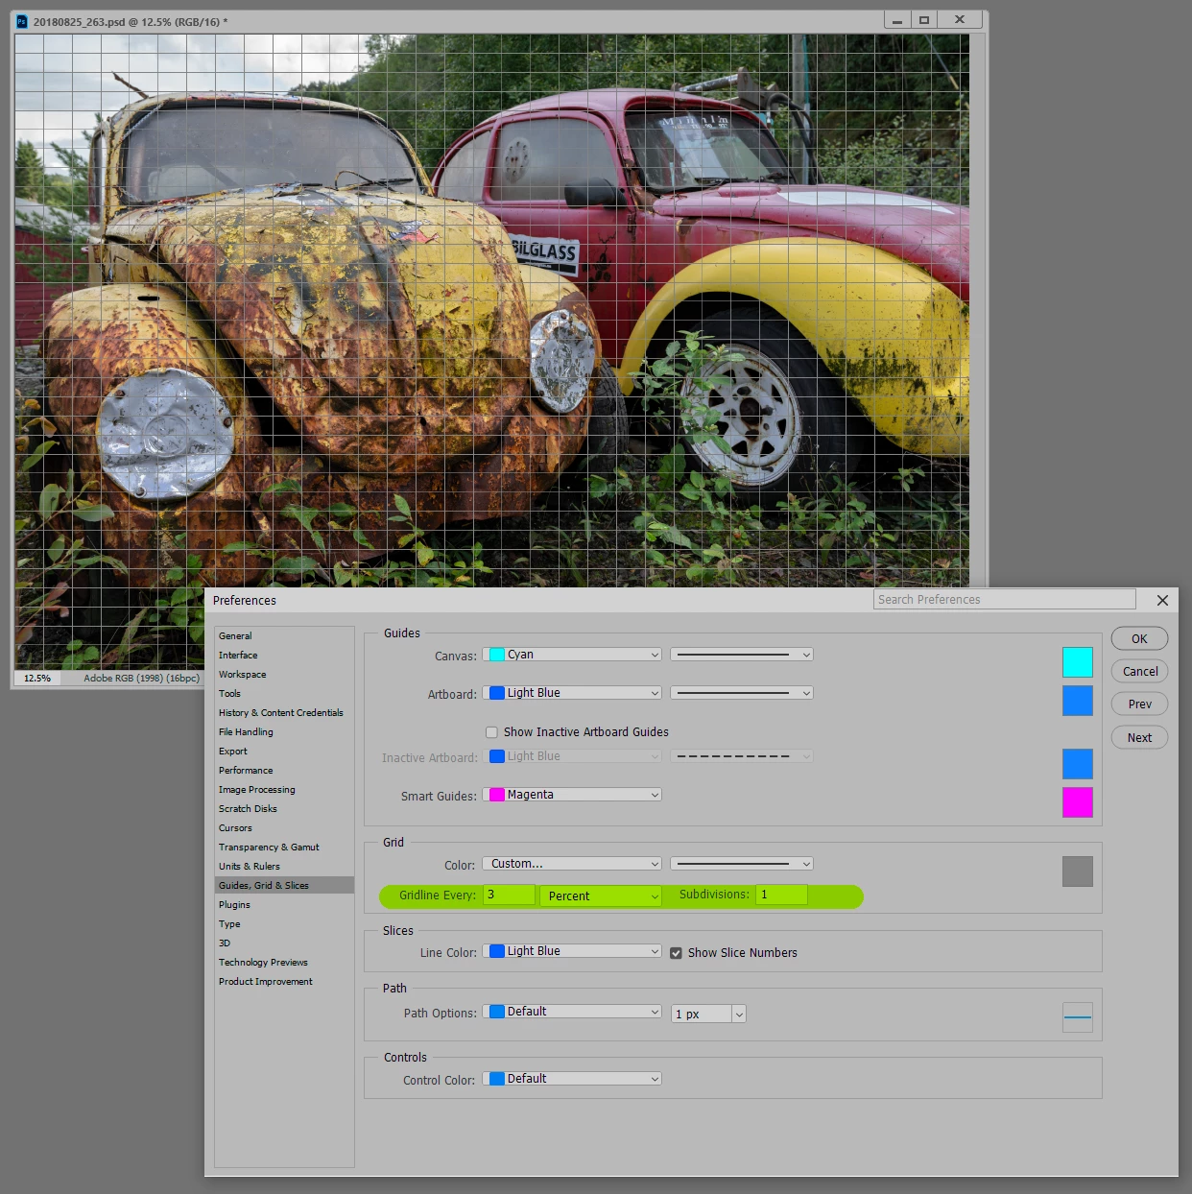1192x1194 pixels.
Task: Click the Path Options line preview swatch
Action: point(1077,1017)
